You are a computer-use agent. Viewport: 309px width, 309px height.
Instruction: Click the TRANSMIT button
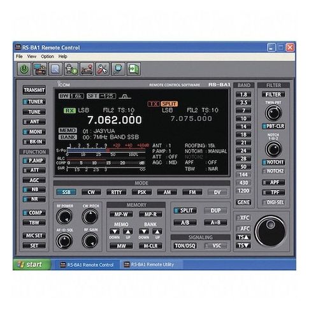coord(34,90)
